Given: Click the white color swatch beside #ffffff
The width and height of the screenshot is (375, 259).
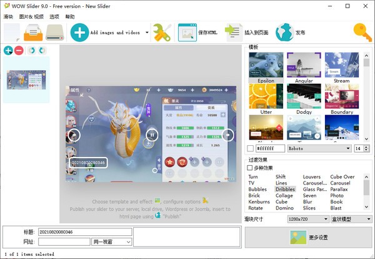Looking at the screenshot, I should click(251, 148).
